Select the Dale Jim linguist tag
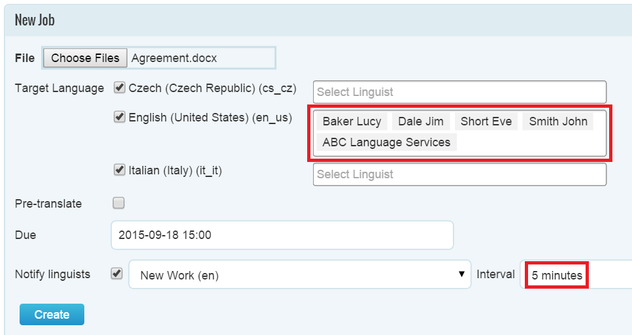632x335 pixels. click(x=421, y=121)
